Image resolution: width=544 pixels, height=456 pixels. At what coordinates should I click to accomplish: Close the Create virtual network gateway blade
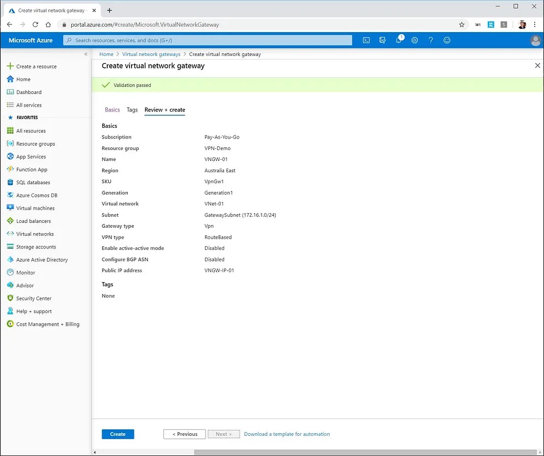point(537,65)
